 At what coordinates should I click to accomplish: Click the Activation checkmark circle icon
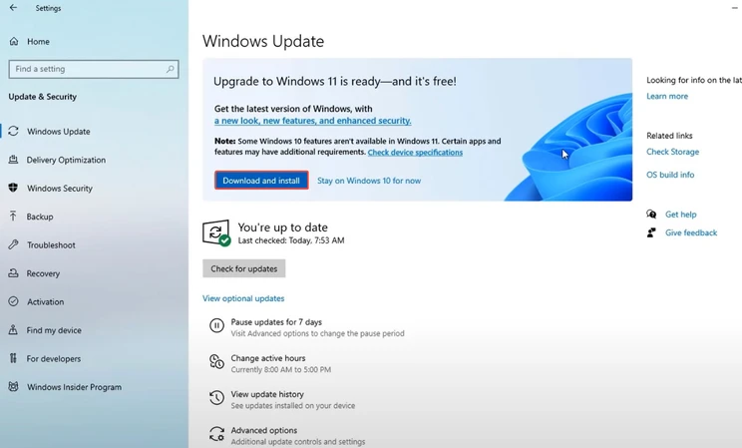click(13, 301)
